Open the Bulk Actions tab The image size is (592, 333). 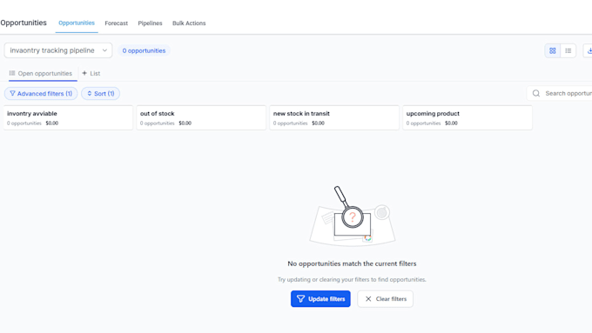189,23
